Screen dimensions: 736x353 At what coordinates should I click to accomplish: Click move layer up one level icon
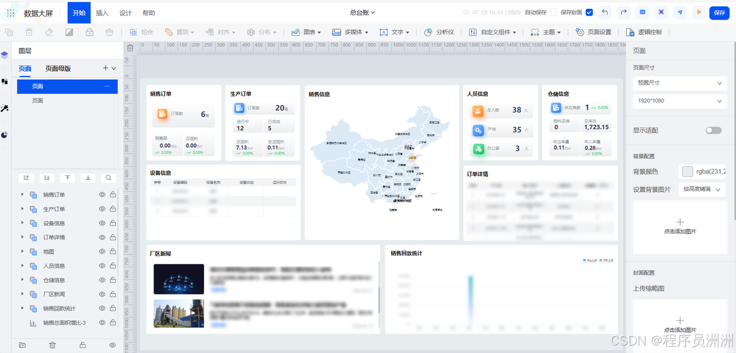[26, 178]
